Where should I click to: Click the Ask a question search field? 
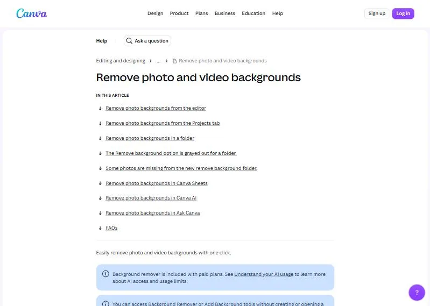click(x=147, y=41)
